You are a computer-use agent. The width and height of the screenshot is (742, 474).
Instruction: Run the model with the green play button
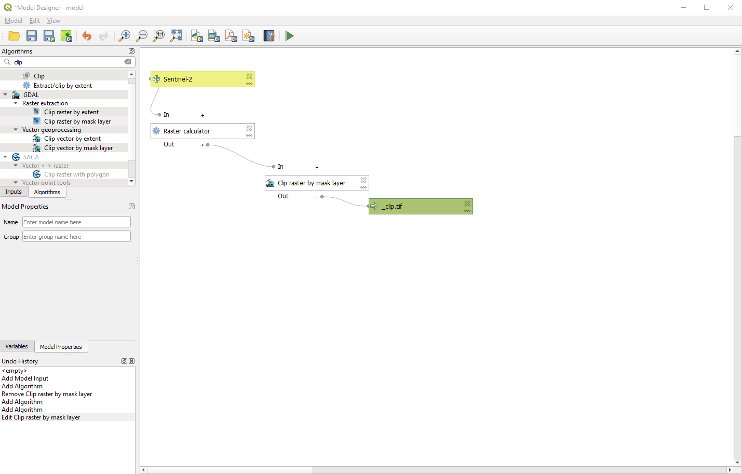[x=290, y=36]
